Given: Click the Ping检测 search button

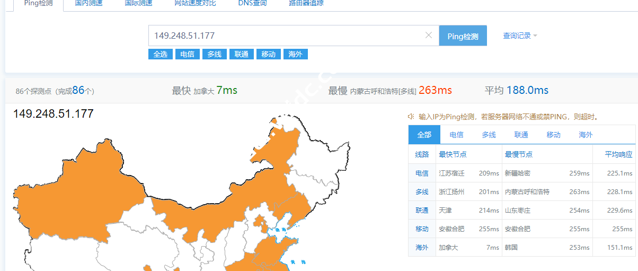Looking at the screenshot, I should tap(463, 36).
